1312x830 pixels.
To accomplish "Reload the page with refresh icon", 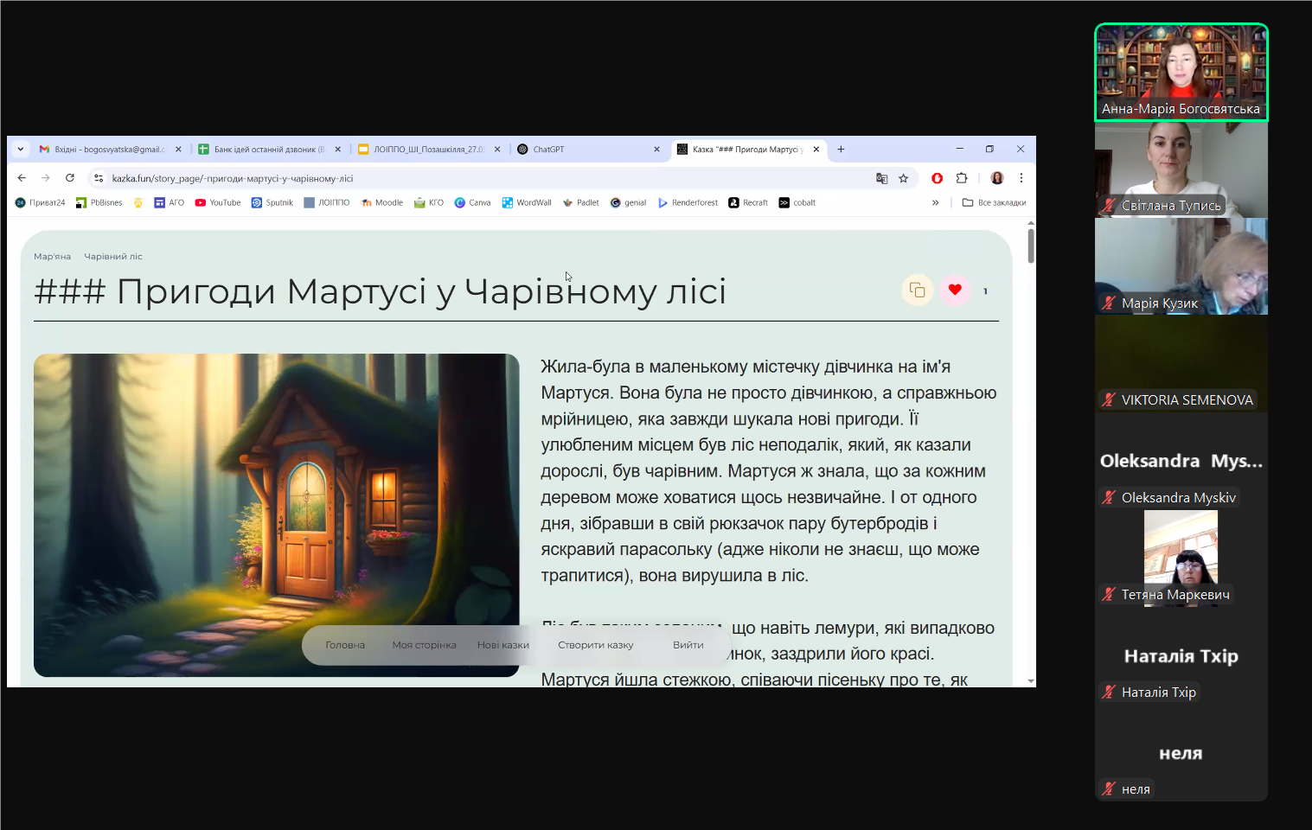I will click(x=70, y=178).
